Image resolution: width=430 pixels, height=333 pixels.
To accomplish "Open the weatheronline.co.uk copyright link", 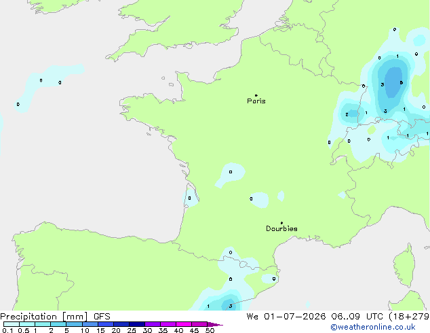I will pos(373,327).
